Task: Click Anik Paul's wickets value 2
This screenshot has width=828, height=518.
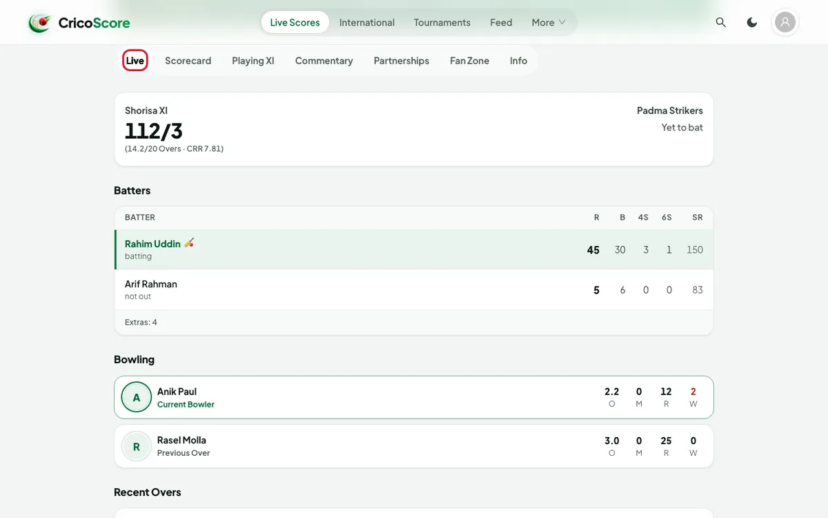Action: pos(693,392)
